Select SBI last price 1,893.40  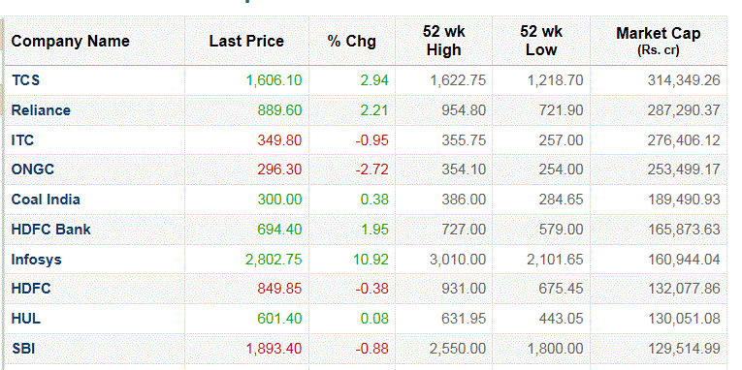tap(274, 349)
